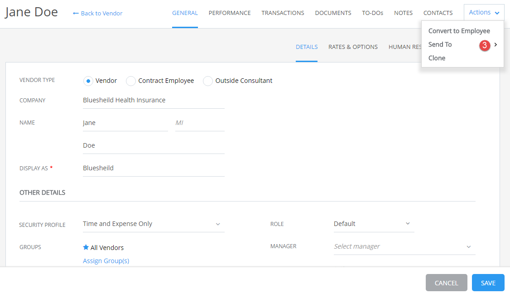Click the Back to Vendor arrow link
Screen dimensions: 510x298
(97, 13)
